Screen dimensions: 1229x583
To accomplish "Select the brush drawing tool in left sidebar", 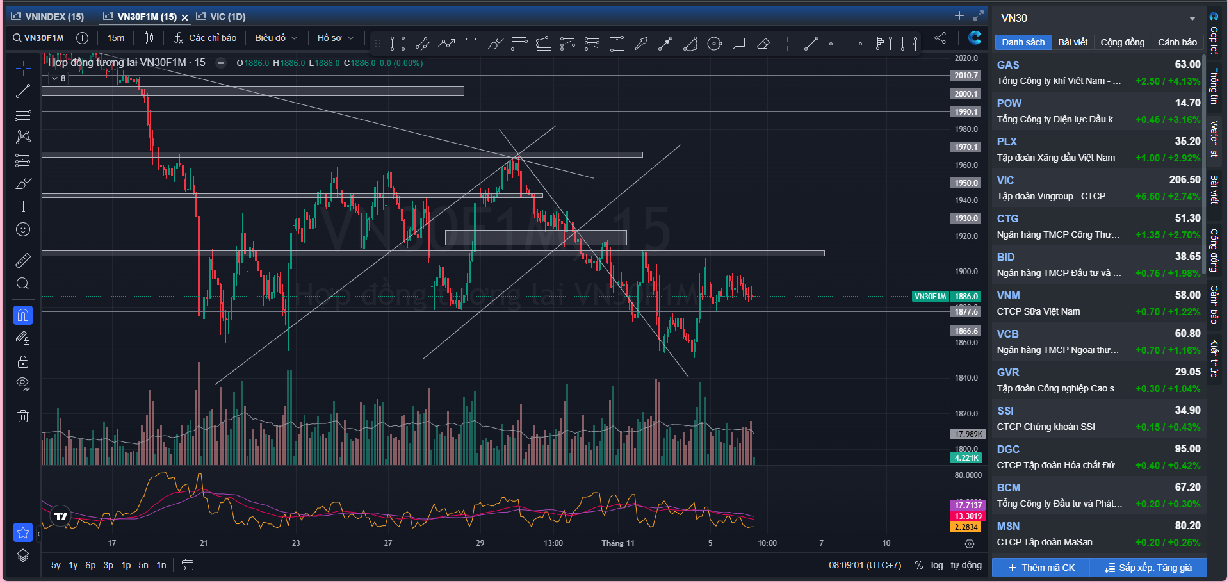I will 23,184.
